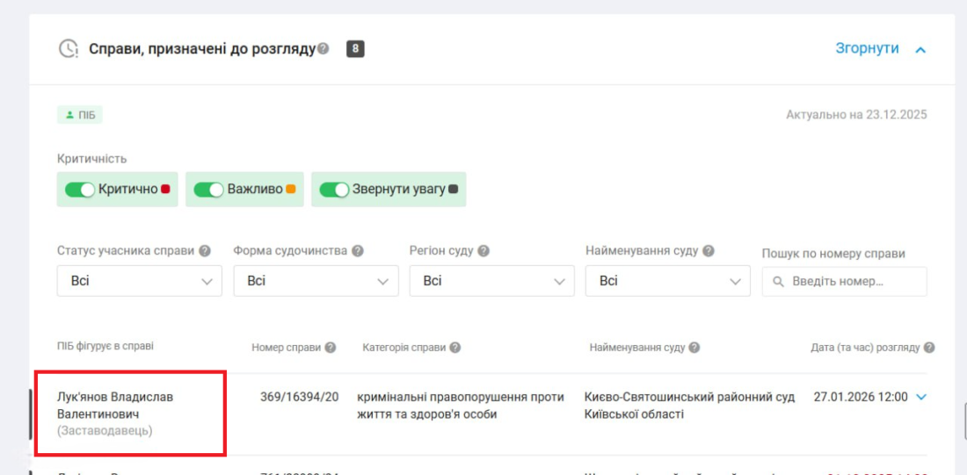Click the chevron-up arrow beside Згорнути

click(920, 49)
